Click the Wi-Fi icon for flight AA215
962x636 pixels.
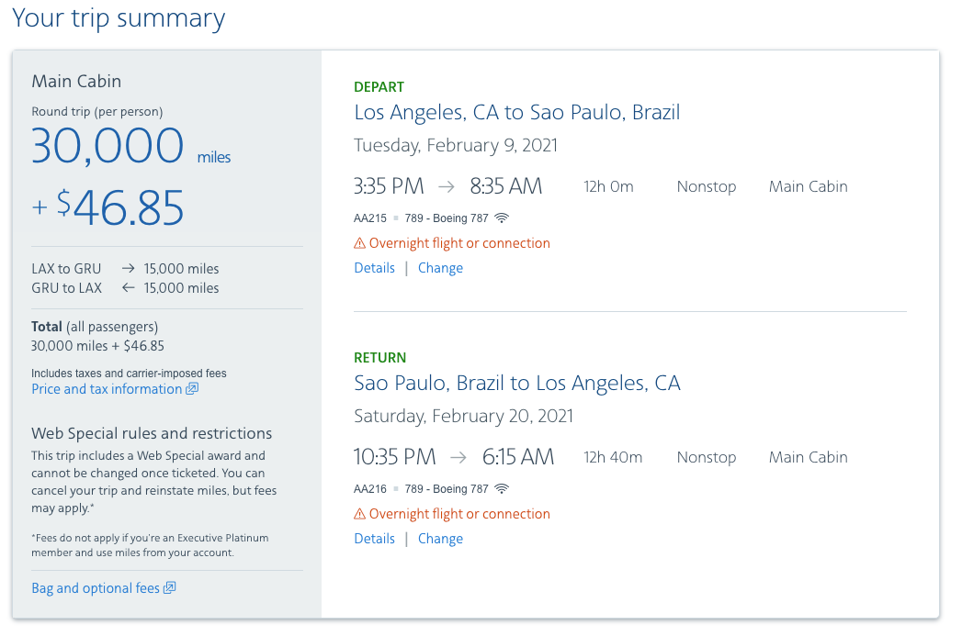502,218
